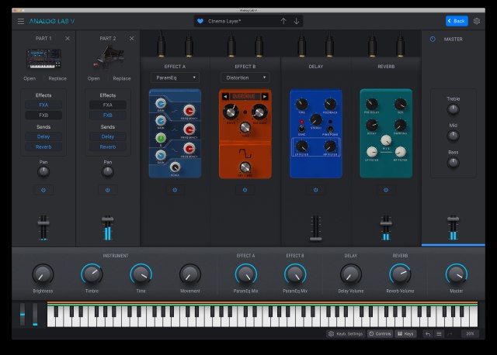Open the ParamEq effect type dropdown

click(x=175, y=78)
